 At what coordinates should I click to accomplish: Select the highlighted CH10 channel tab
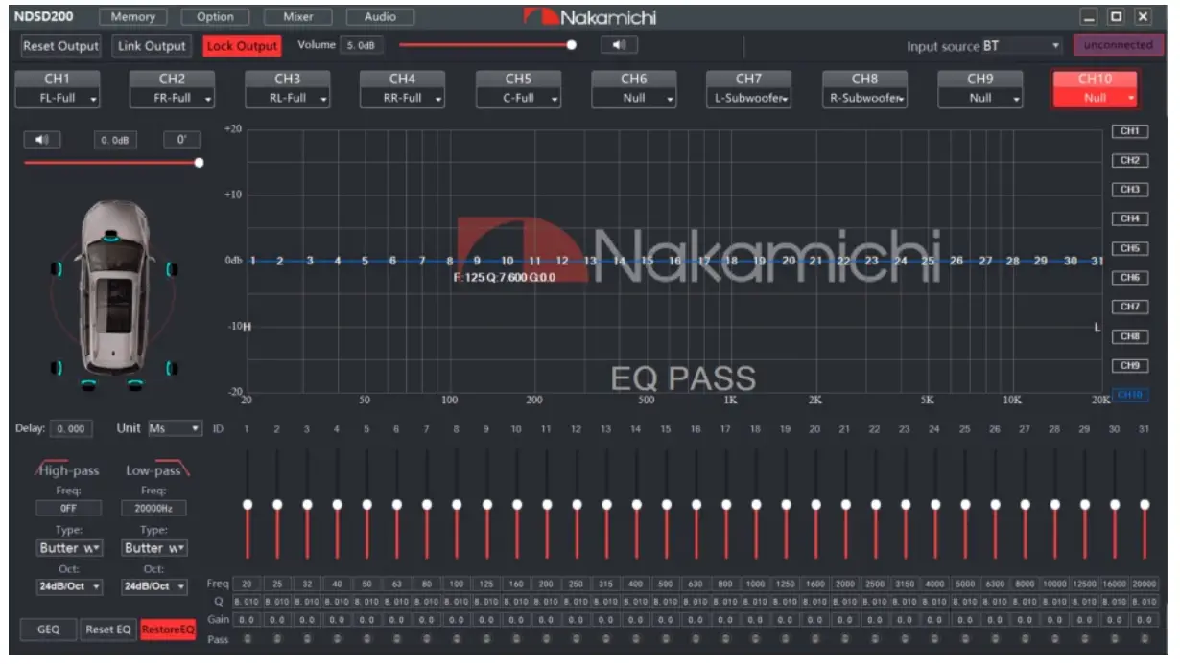1095,79
